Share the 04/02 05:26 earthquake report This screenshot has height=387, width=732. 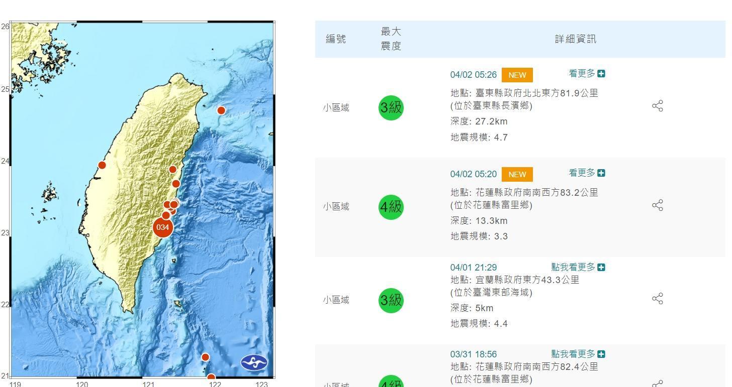[x=658, y=106]
